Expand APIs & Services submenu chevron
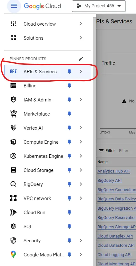136x266 pixels. pos(81,72)
